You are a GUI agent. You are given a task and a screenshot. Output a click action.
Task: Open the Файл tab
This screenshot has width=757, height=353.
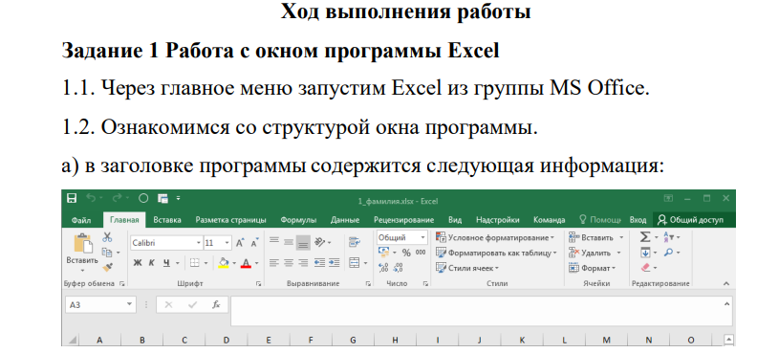coord(81,220)
